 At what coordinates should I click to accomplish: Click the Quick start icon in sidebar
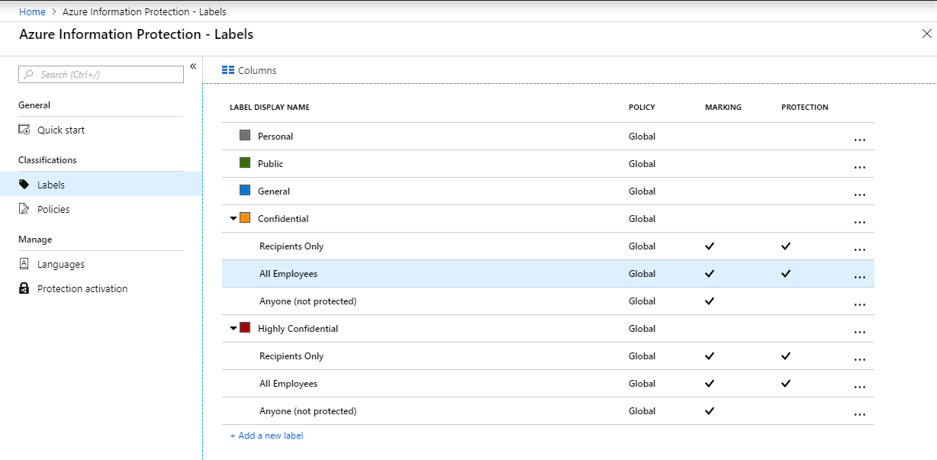click(24, 130)
